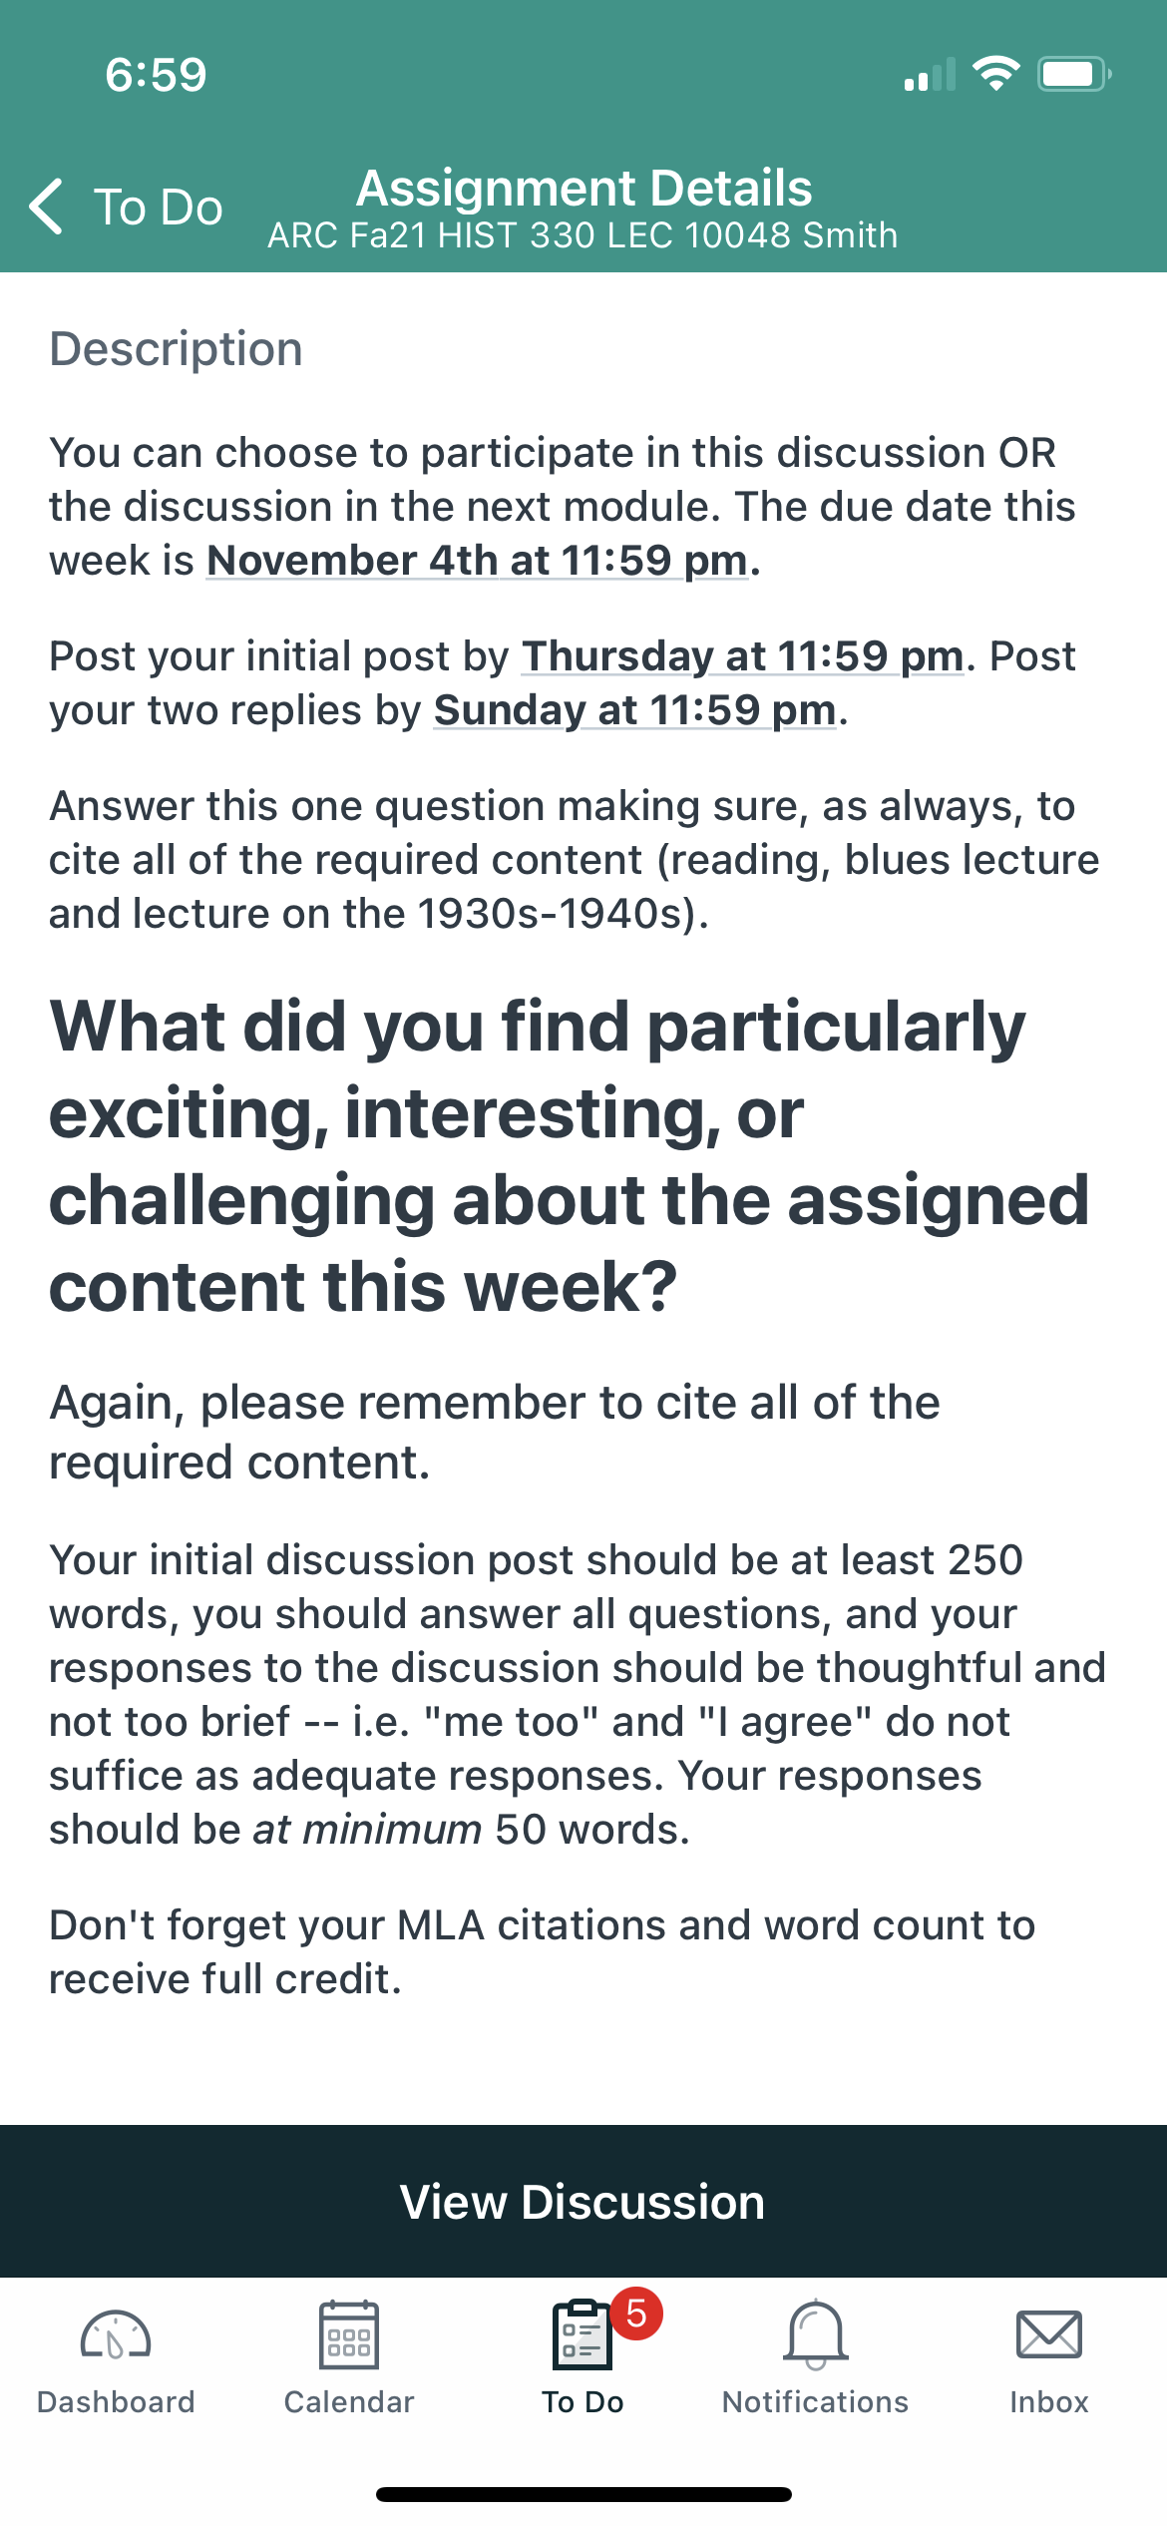This screenshot has width=1167, height=2526.
Task: Tap the back chevron arrow icon
Action: point(46,207)
